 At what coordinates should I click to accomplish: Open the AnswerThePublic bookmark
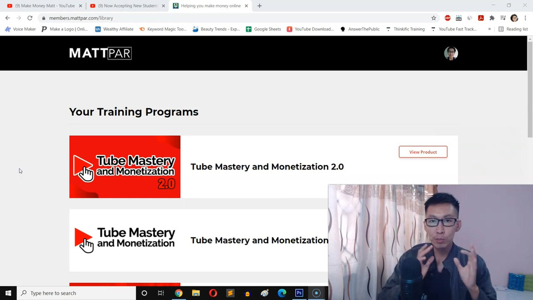point(360,29)
